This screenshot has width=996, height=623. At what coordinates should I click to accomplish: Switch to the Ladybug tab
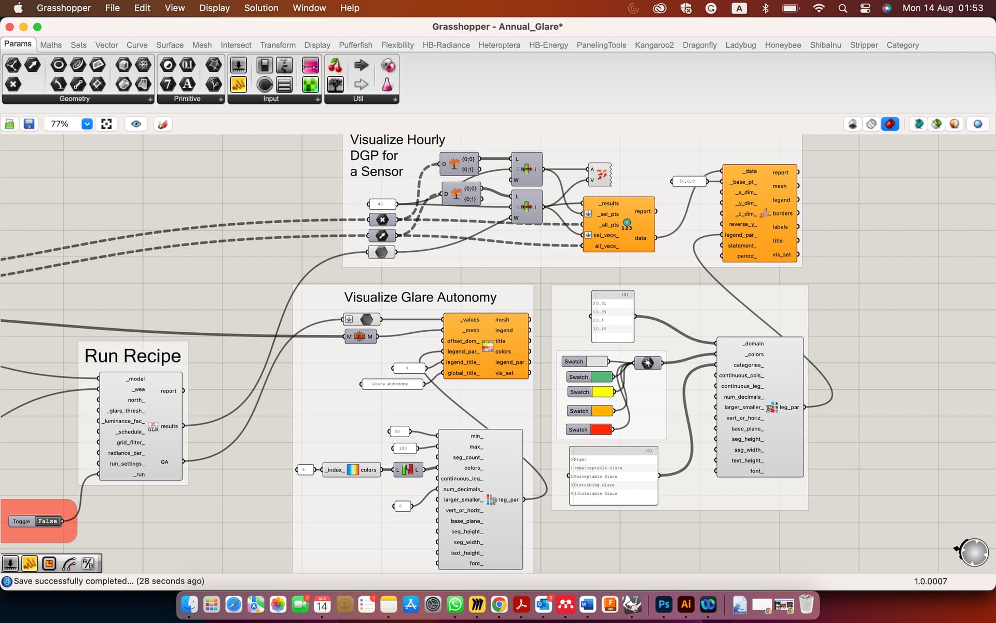(740, 45)
